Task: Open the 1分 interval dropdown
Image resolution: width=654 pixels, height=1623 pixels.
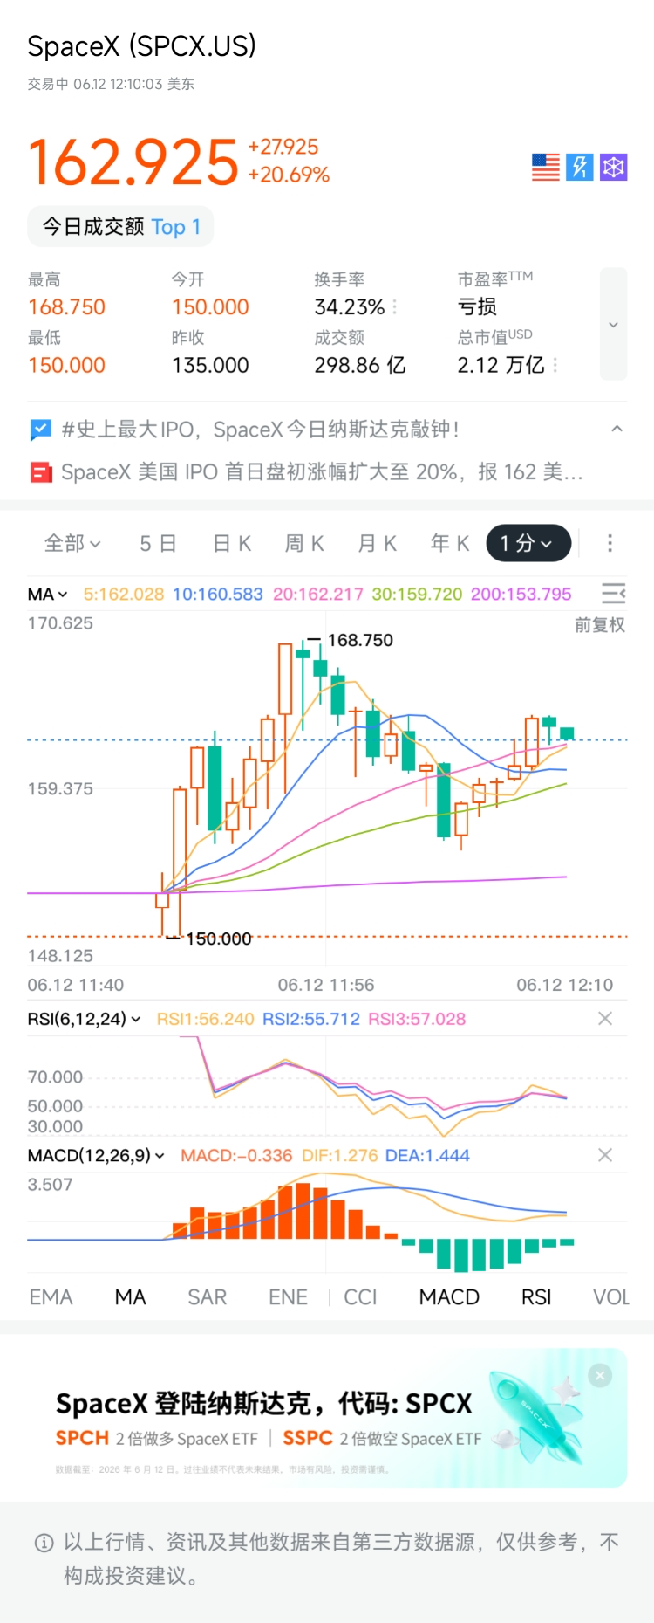Action: tap(528, 543)
